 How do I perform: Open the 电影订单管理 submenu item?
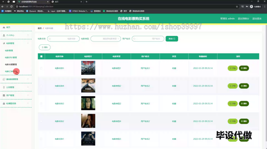11,71
